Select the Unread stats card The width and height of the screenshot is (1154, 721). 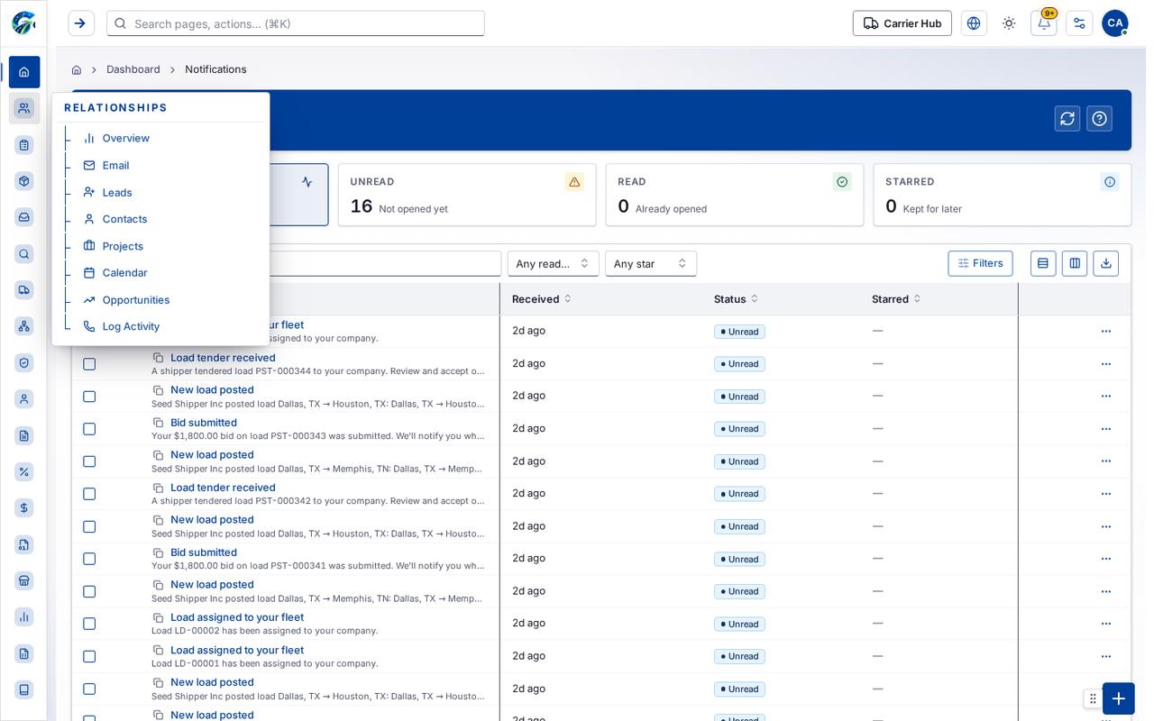coord(467,195)
